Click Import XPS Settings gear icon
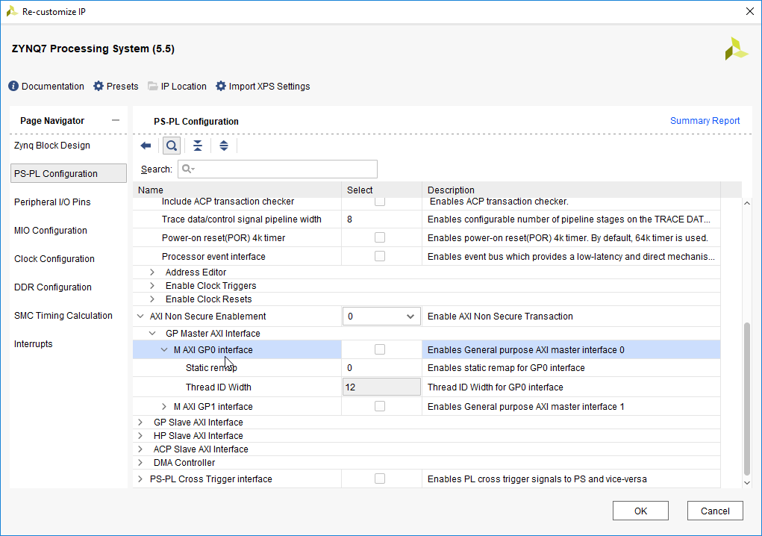 (x=221, y=86)
